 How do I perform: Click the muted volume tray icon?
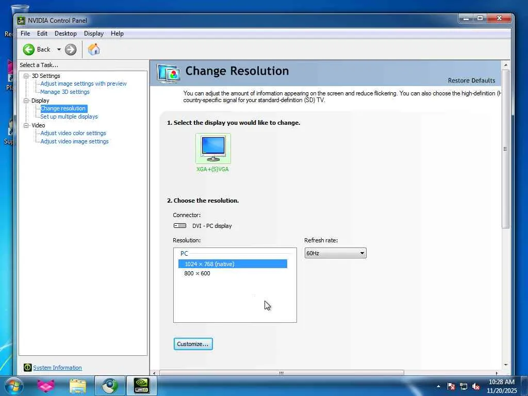coord(476,386)
